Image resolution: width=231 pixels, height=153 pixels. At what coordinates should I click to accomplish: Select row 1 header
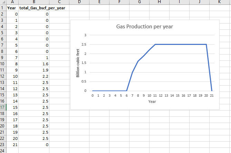tap(3, 8)
